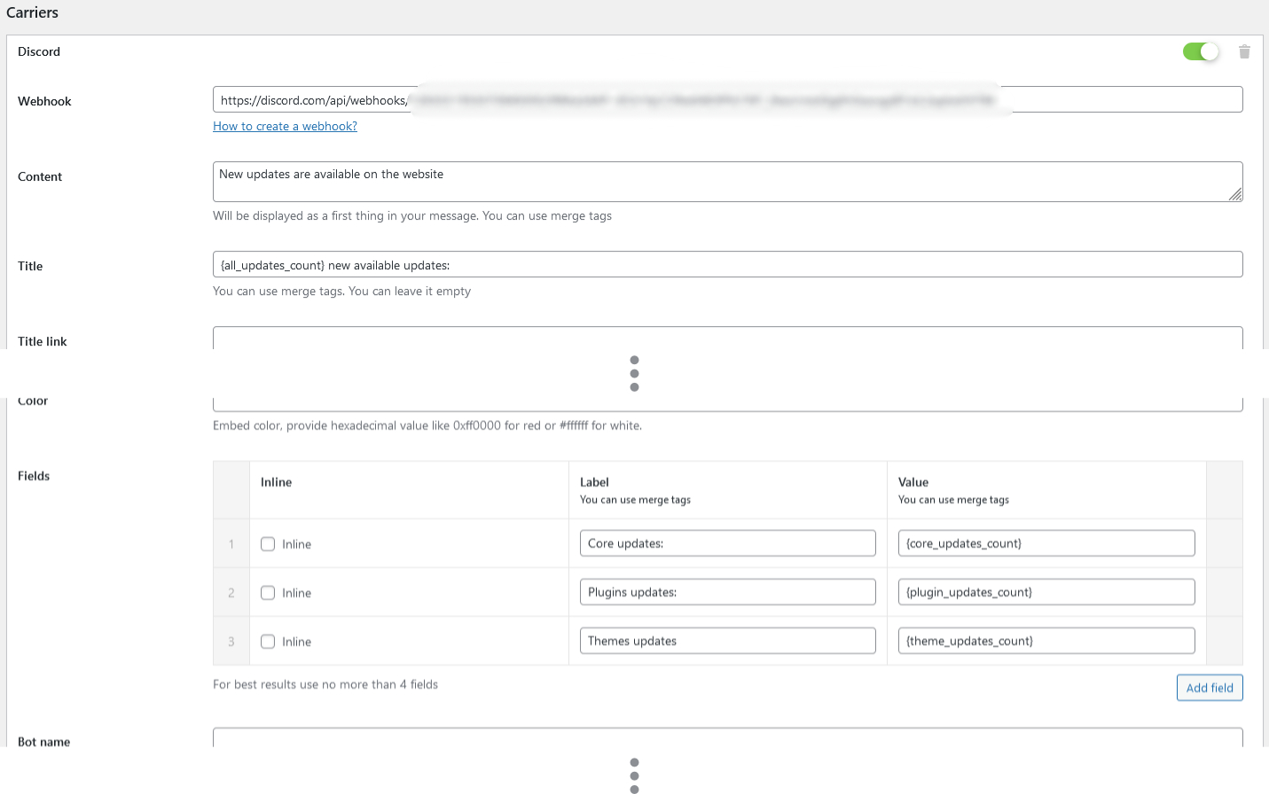Click the 'Discord' carrier title
Viewport: 1269px width, 794px height.
pos(39,51)
